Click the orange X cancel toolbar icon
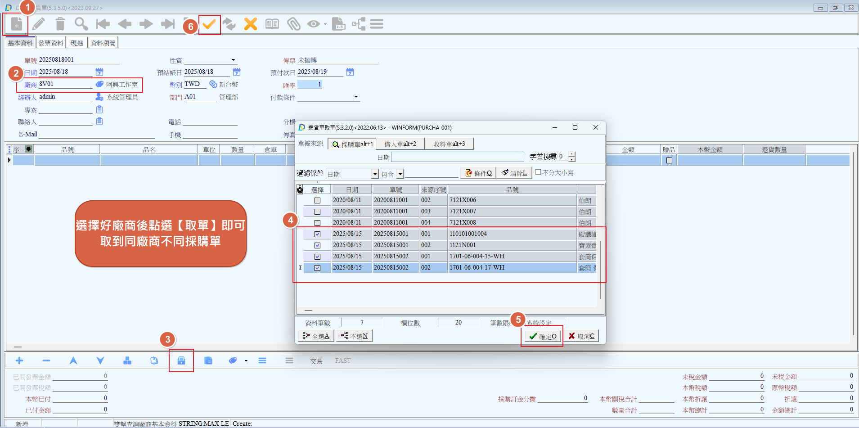 pos(251,24)
